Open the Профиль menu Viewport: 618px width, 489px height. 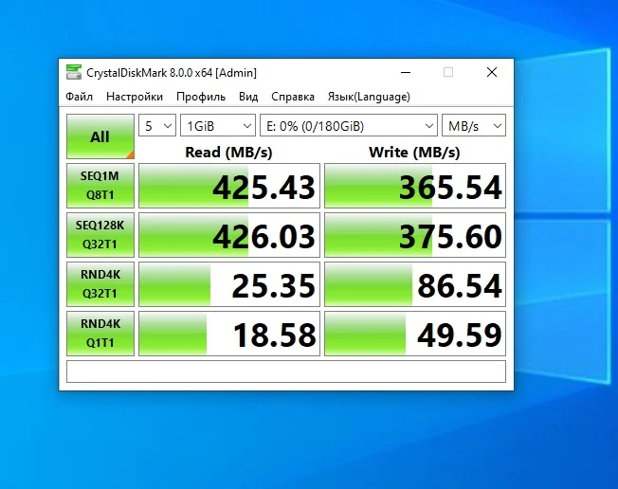pyautogui.click(x=201, y=97)
